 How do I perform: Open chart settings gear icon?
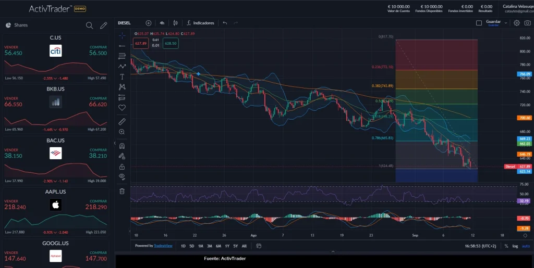pyautogui.click(x=517, y=23)
